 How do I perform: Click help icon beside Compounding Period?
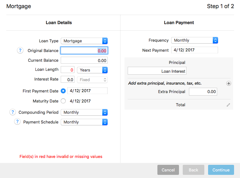[13, 112]
